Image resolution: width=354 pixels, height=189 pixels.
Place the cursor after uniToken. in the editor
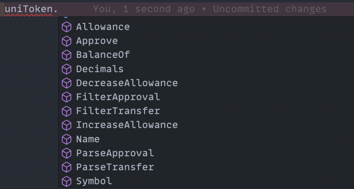point(58,9)
